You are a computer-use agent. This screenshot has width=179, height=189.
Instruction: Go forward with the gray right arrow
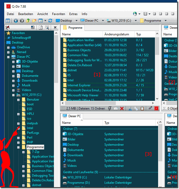tap(22, 21)
